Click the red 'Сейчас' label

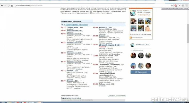102,47
